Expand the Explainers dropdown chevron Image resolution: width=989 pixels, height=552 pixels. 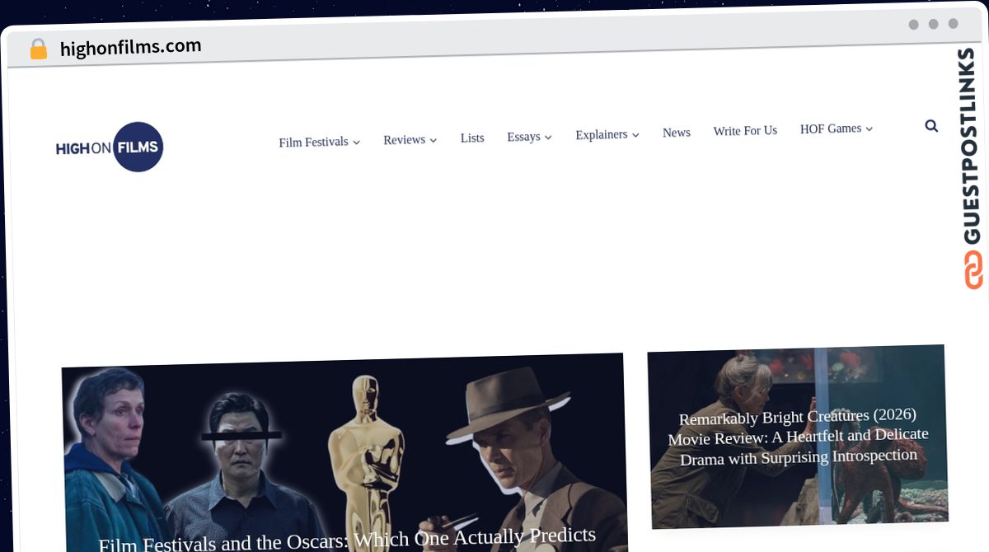point(635,134)
